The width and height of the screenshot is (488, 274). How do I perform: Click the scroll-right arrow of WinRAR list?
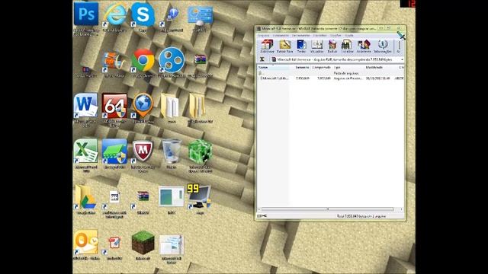pos(401,209)
